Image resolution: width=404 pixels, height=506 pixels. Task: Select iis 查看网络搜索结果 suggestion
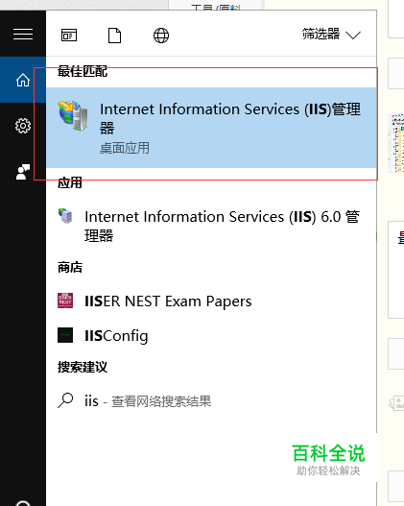click(x=211, y=401)
